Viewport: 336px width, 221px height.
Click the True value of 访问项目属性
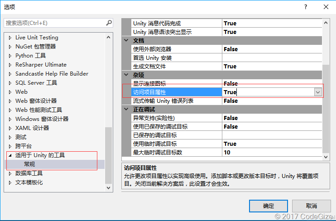pos(230,92)
